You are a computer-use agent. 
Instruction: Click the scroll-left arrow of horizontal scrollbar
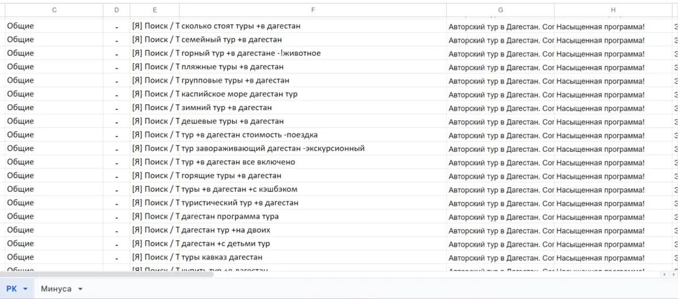(664, 275)
